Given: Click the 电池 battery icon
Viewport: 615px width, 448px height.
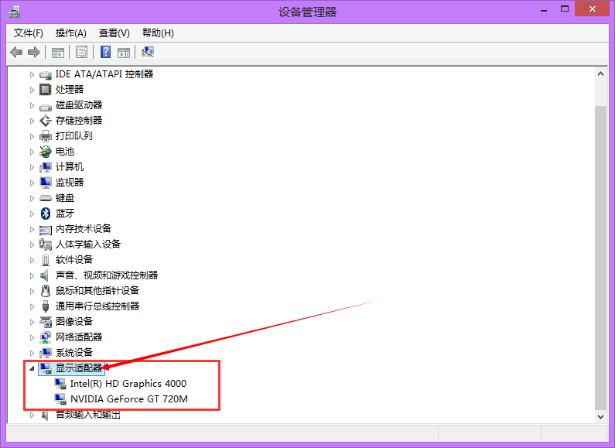Looking at the screenshot, I should pos(46,152).
